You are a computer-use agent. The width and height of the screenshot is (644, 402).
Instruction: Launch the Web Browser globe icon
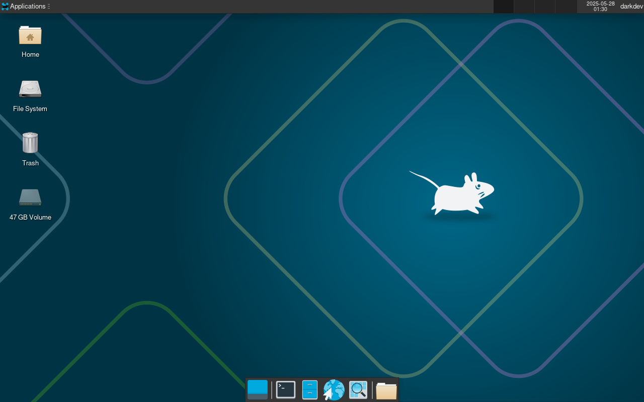click(x=334, y=390)
